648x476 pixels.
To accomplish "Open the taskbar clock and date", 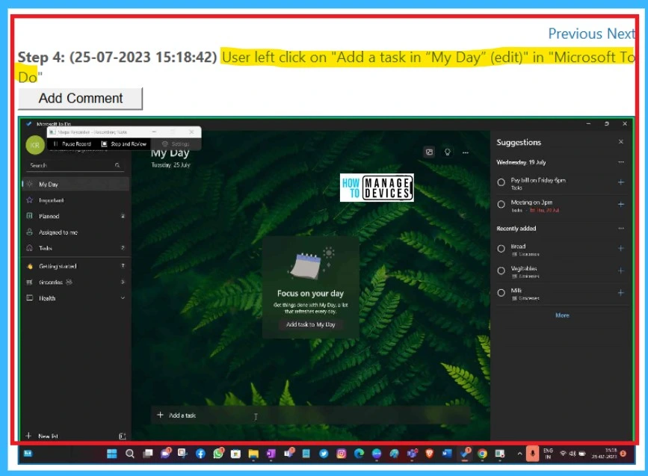I will 604,454.
